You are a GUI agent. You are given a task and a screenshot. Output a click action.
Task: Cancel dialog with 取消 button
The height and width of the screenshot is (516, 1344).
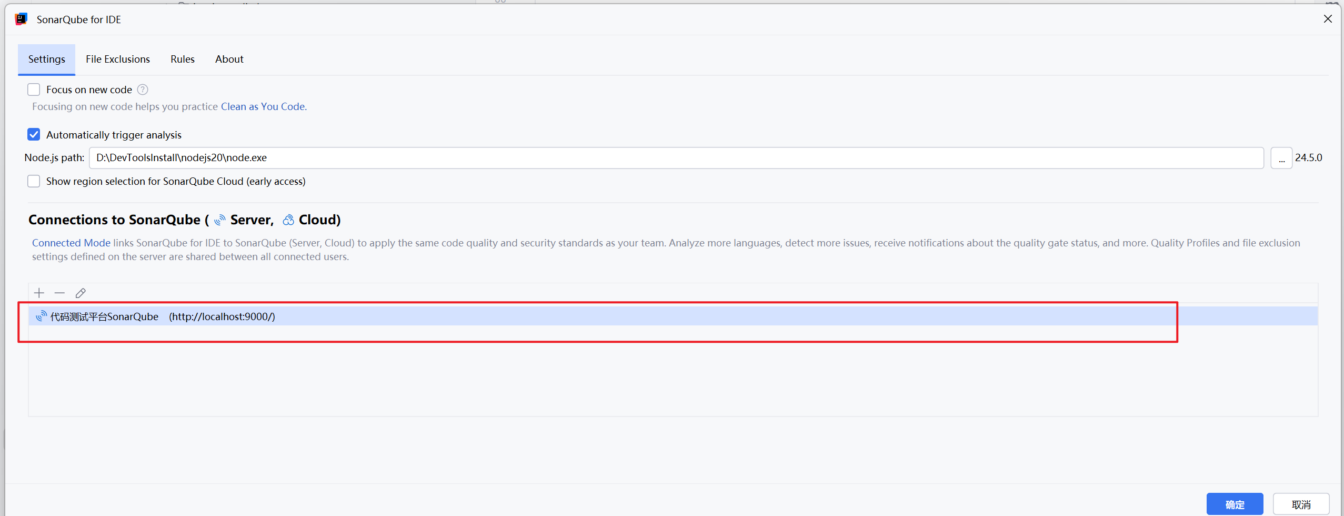(x=1301, y=504)
